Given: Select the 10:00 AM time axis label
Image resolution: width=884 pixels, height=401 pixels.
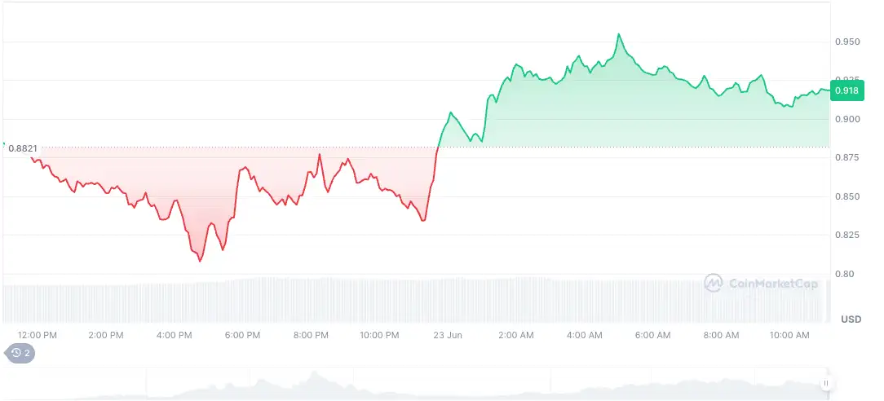Looking at the screenshot, I should [x=789, y=335].
